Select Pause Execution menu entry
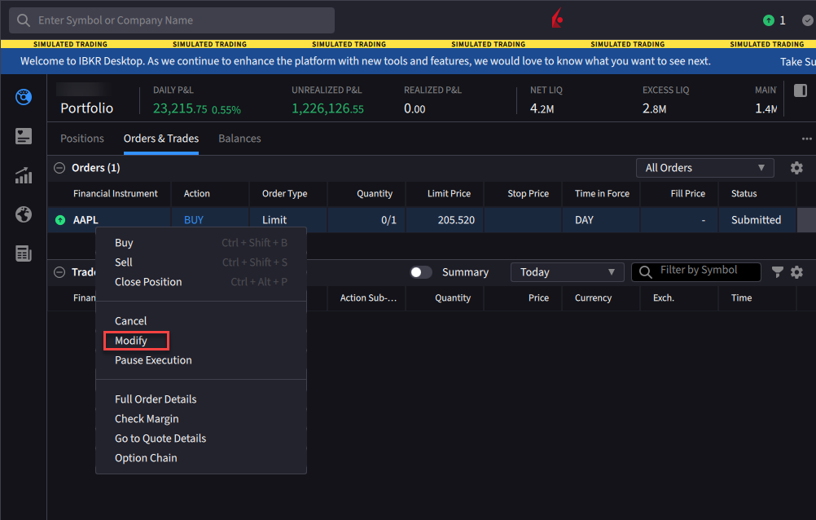Screen dimensions: 816x520 point(201,360)
